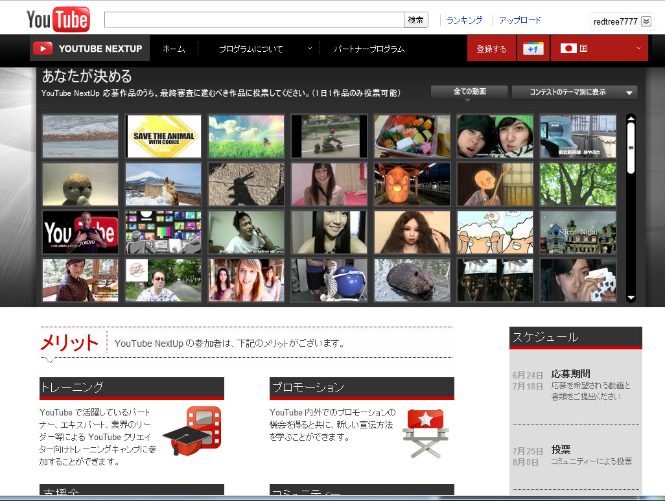665x501 pixels.
Task: Click the プロモーション section heading
Action: point(308,387)
